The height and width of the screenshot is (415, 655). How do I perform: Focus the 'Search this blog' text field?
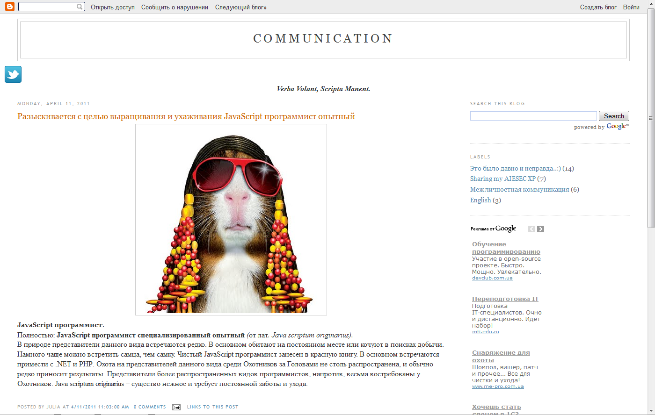(x=533, y=116)
